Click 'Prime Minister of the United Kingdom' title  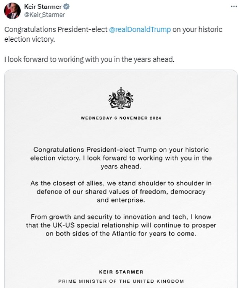coord(121,281)
